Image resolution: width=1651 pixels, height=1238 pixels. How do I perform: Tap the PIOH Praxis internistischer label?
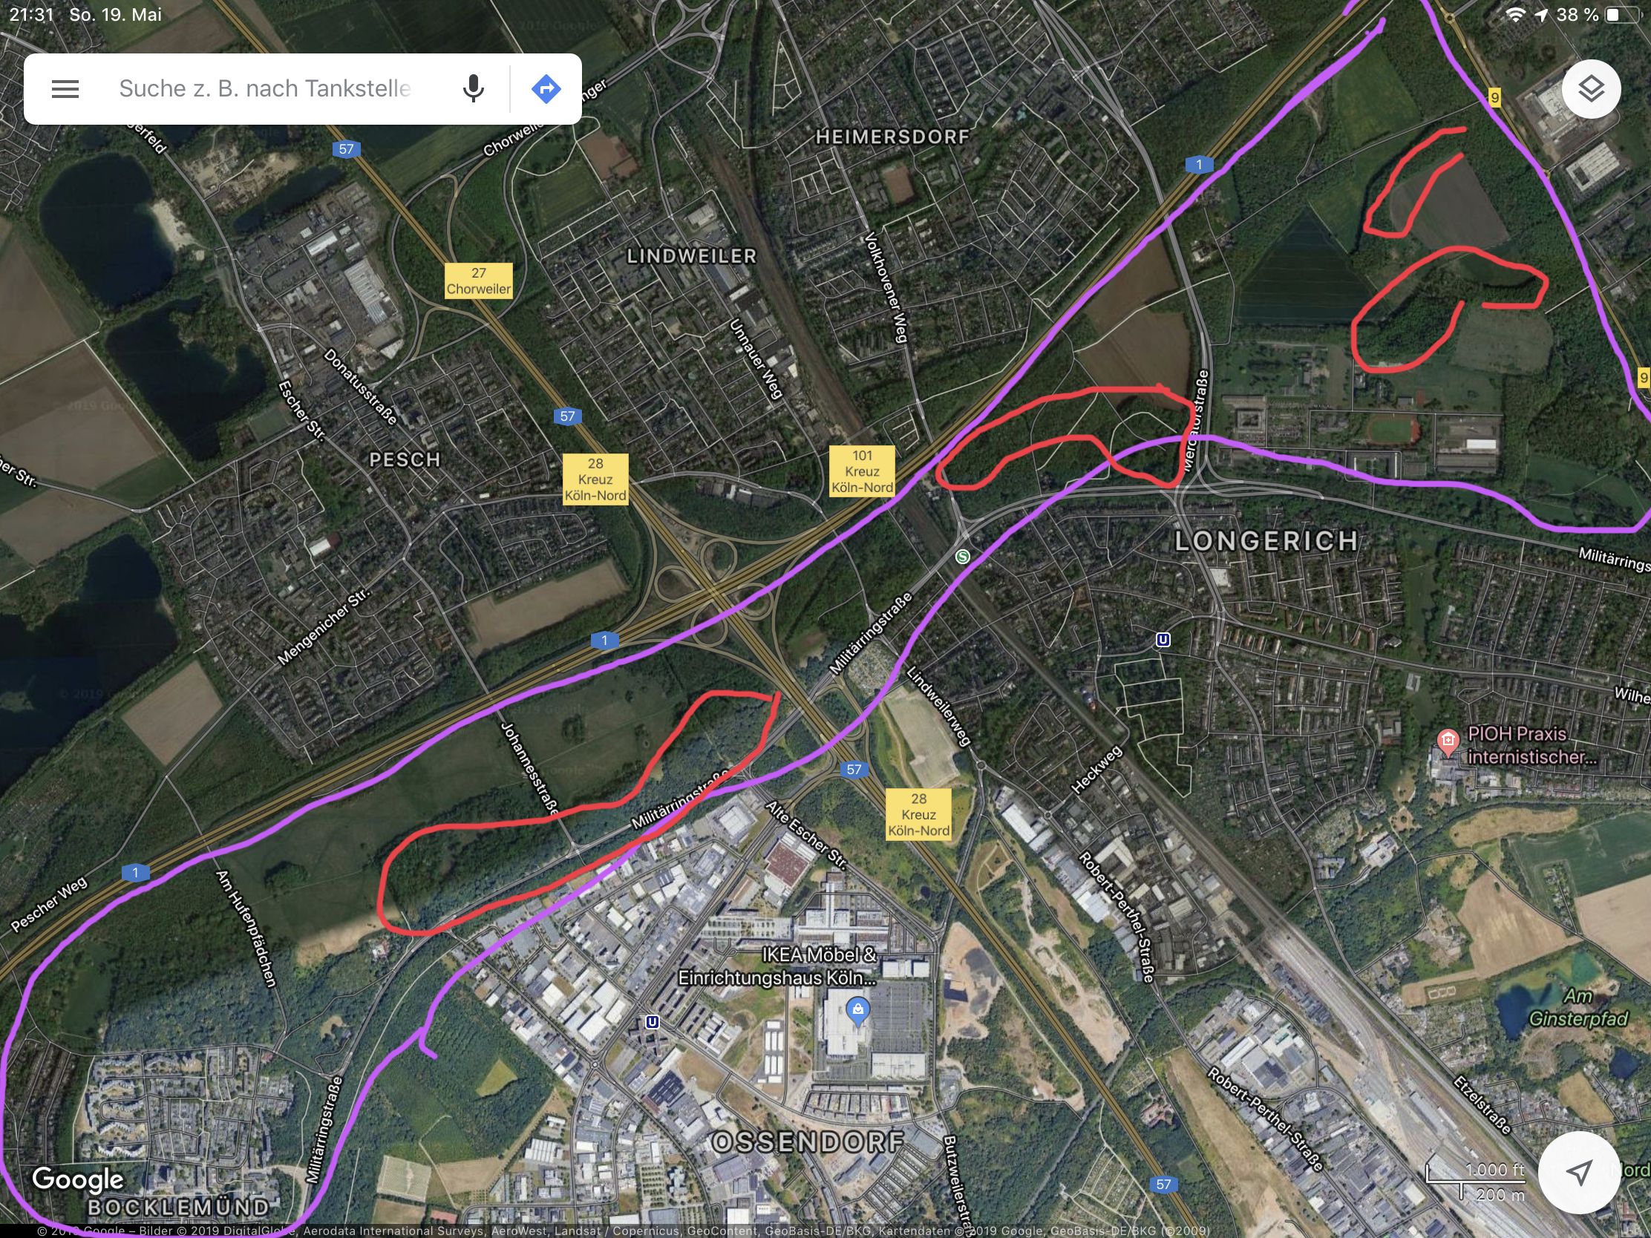click(1531, 745)
